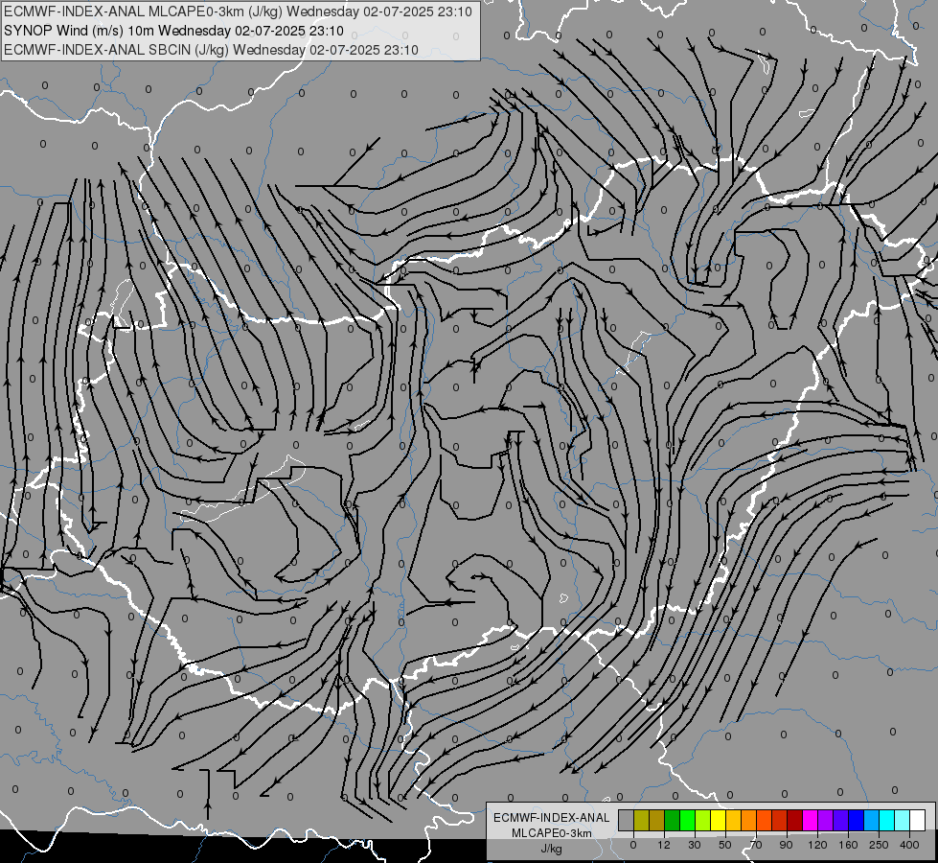The width and height of the screenshot is (938, 863).
Task: Click the legend tick value '90'
Action: [x=787, y=845]
